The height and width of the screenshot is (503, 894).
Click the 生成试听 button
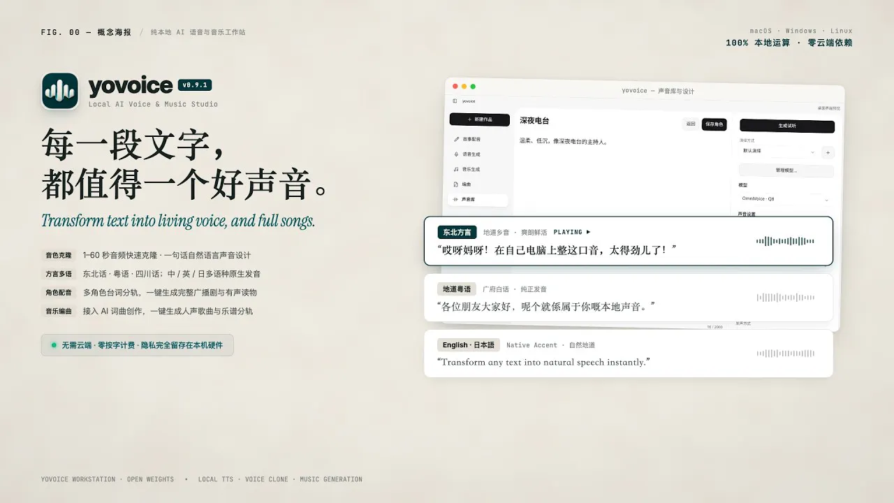click(x=787, y=126)
